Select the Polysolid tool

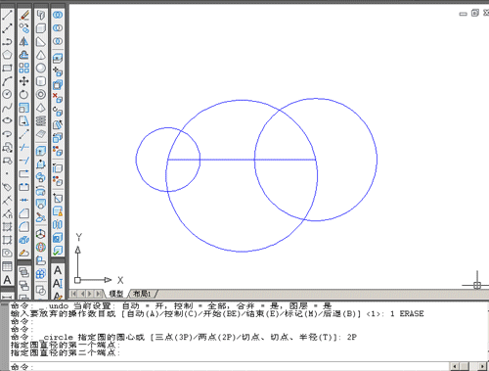(x=41, y=15)
